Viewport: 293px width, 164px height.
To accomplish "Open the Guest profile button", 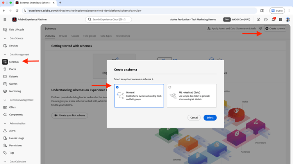I will [277, 11].
